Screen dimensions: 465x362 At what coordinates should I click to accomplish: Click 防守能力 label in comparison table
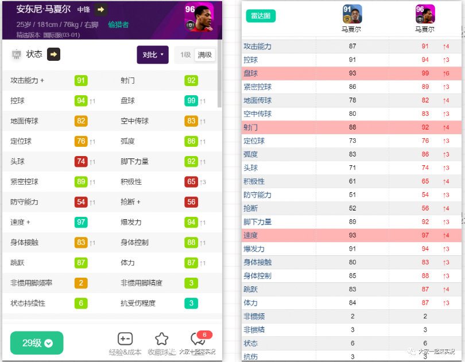coord(257,195)
